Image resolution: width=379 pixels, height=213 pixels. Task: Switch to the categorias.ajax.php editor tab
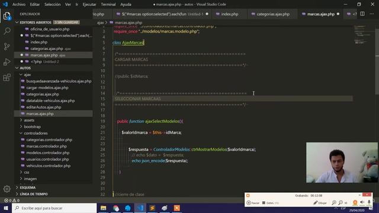pyautogui.click(x=273, y=14)
